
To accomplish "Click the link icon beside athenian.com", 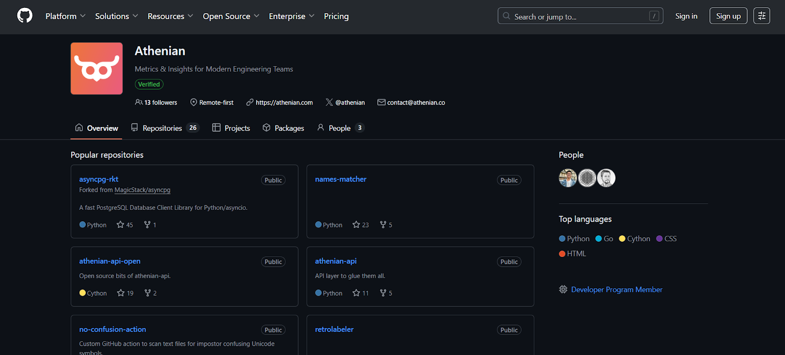I will 250,102.
